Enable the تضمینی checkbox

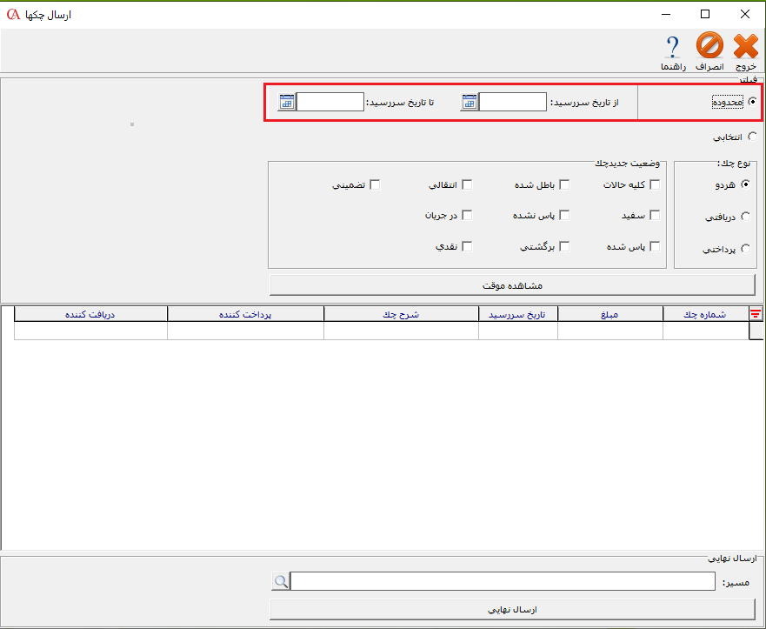point(375,184)
